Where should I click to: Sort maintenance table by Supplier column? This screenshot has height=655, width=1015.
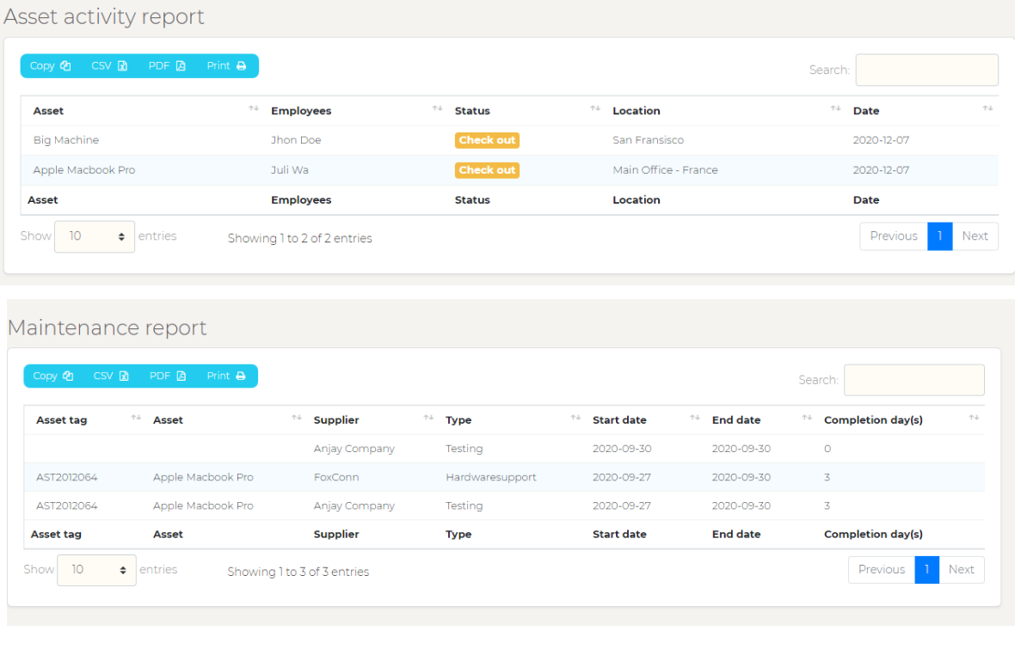(x=336, y=420)
